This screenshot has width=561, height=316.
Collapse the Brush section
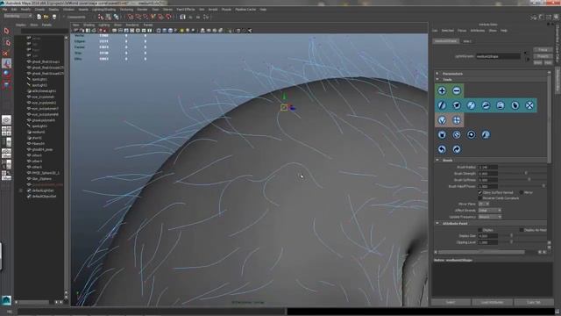coord(437,160)
